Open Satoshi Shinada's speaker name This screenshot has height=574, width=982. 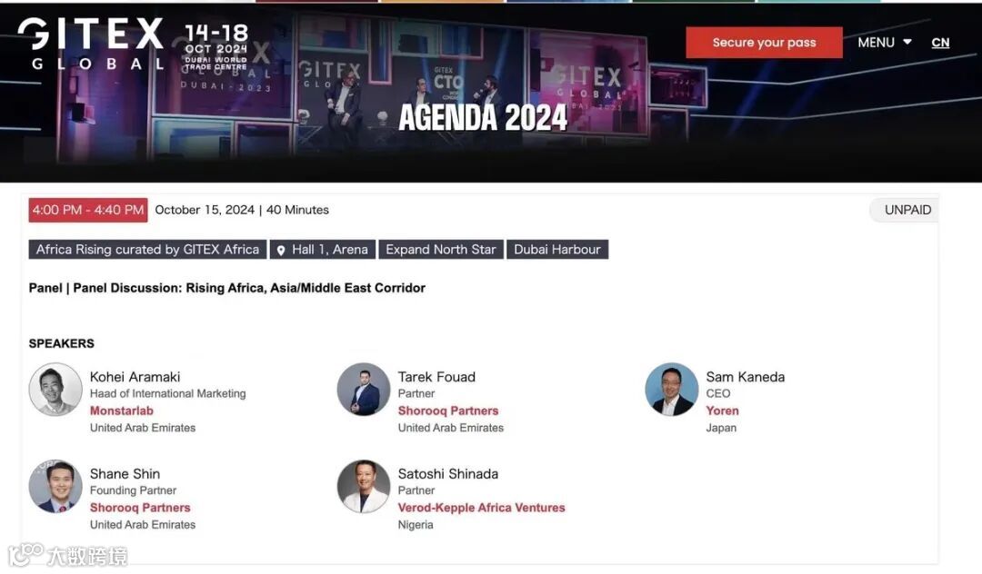pos(448,474)
